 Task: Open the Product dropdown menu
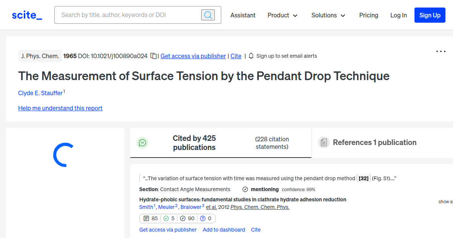point(282,15)
